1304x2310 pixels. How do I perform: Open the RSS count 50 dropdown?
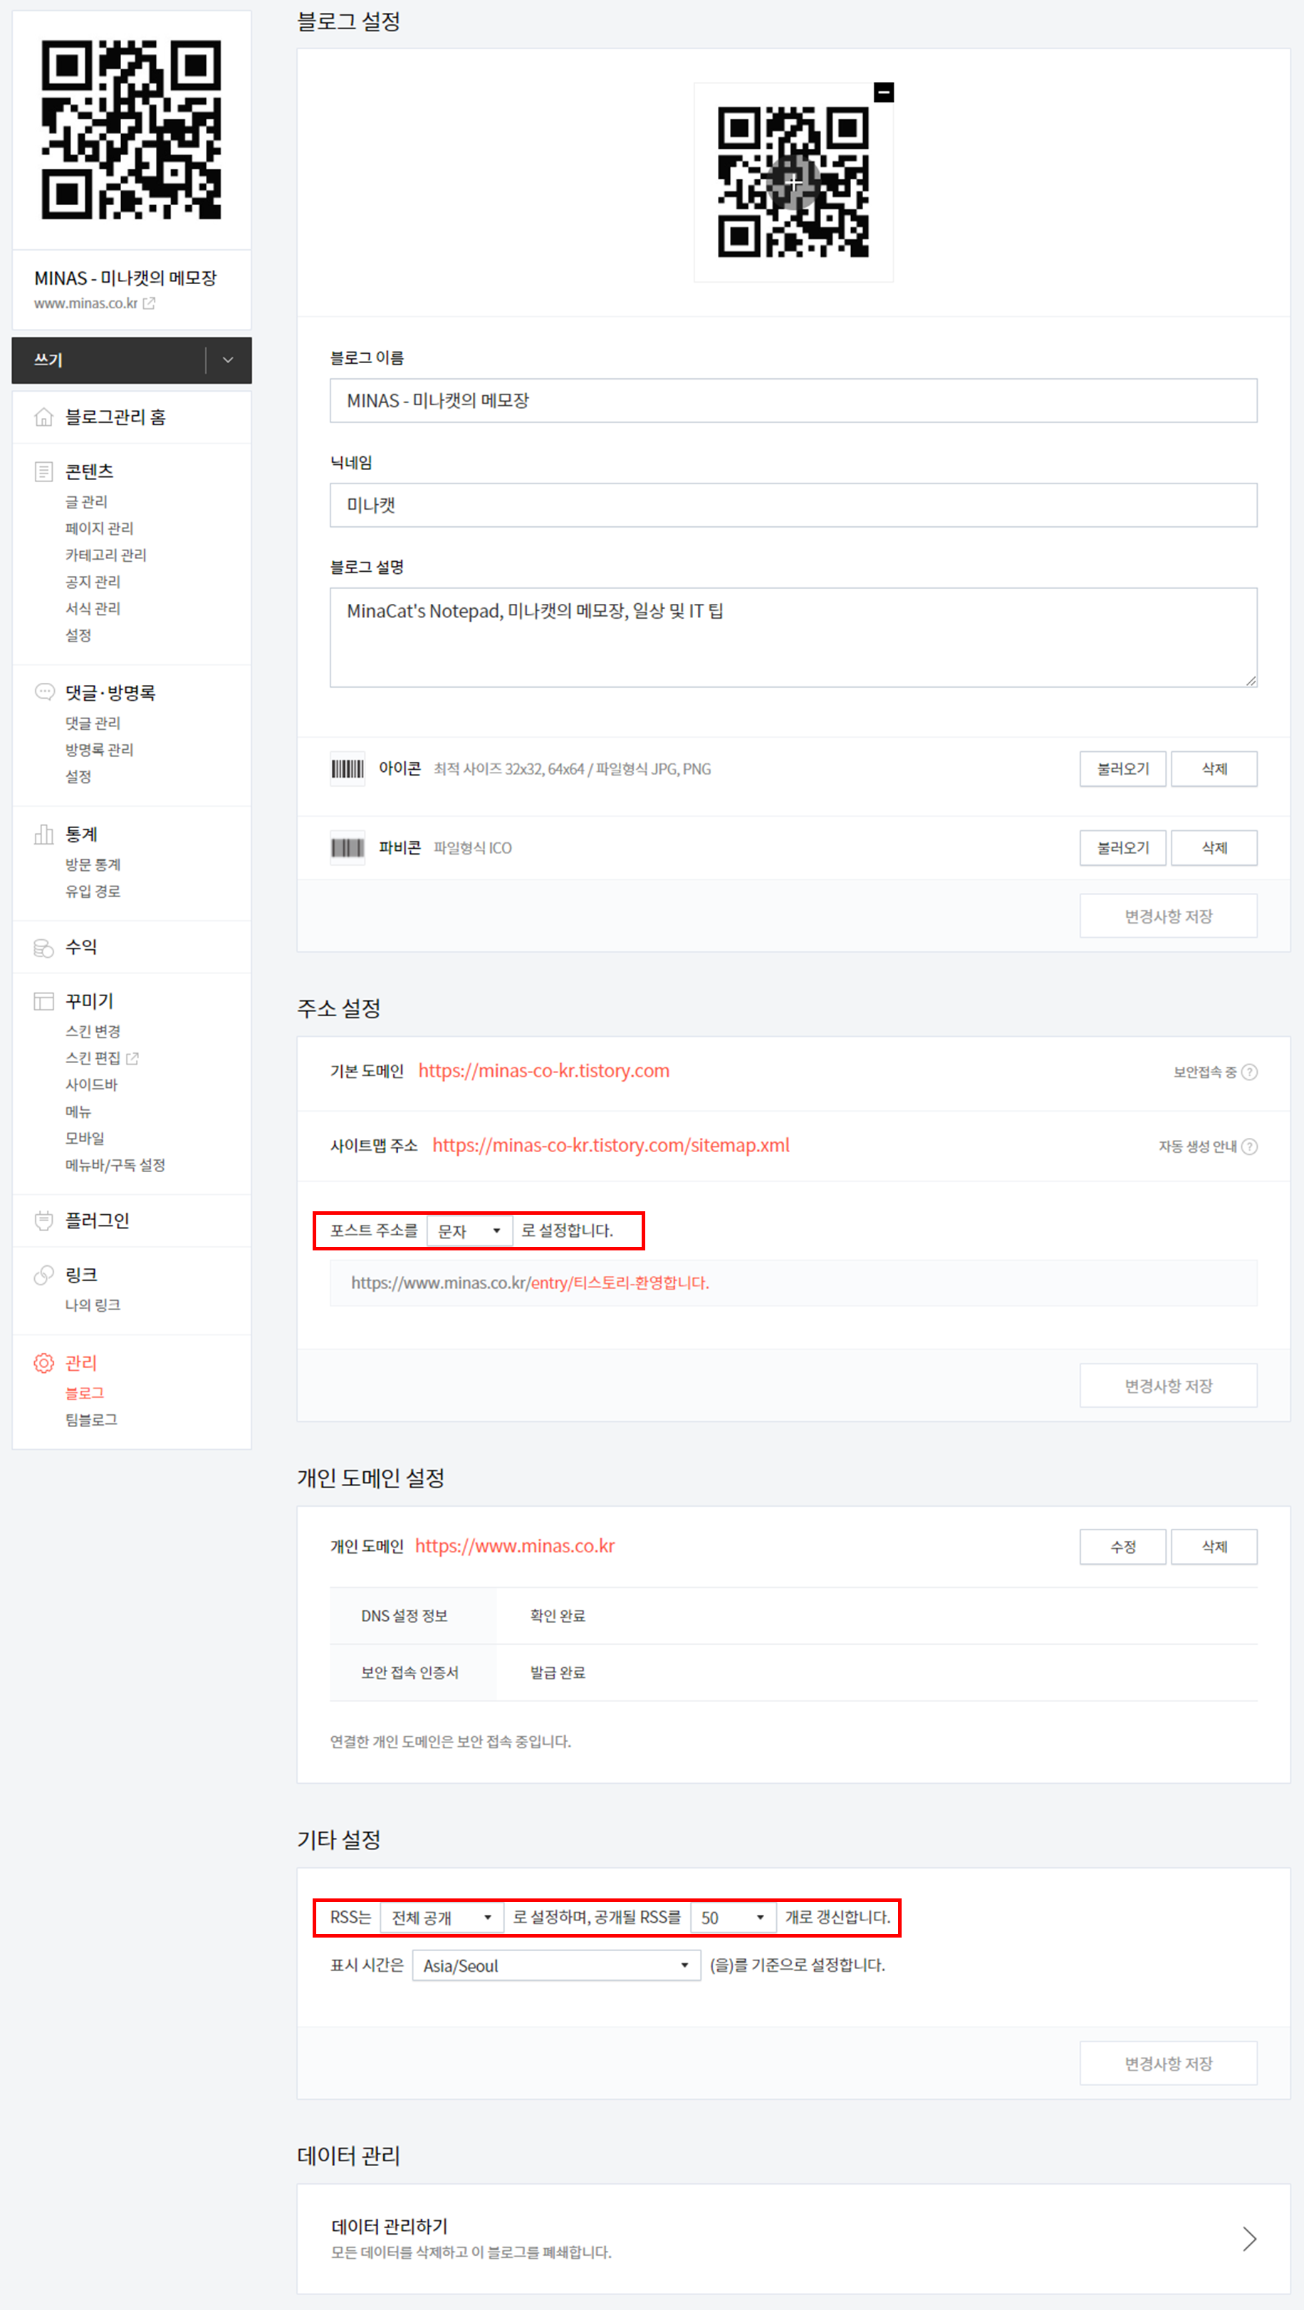tap(733, 1917)
